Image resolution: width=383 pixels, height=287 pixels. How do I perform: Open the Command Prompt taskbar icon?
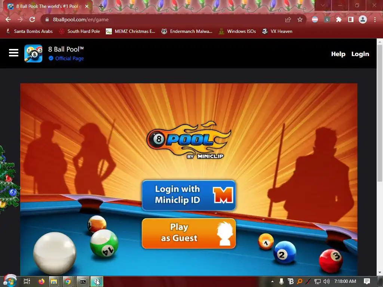click(x=83, y=281)
